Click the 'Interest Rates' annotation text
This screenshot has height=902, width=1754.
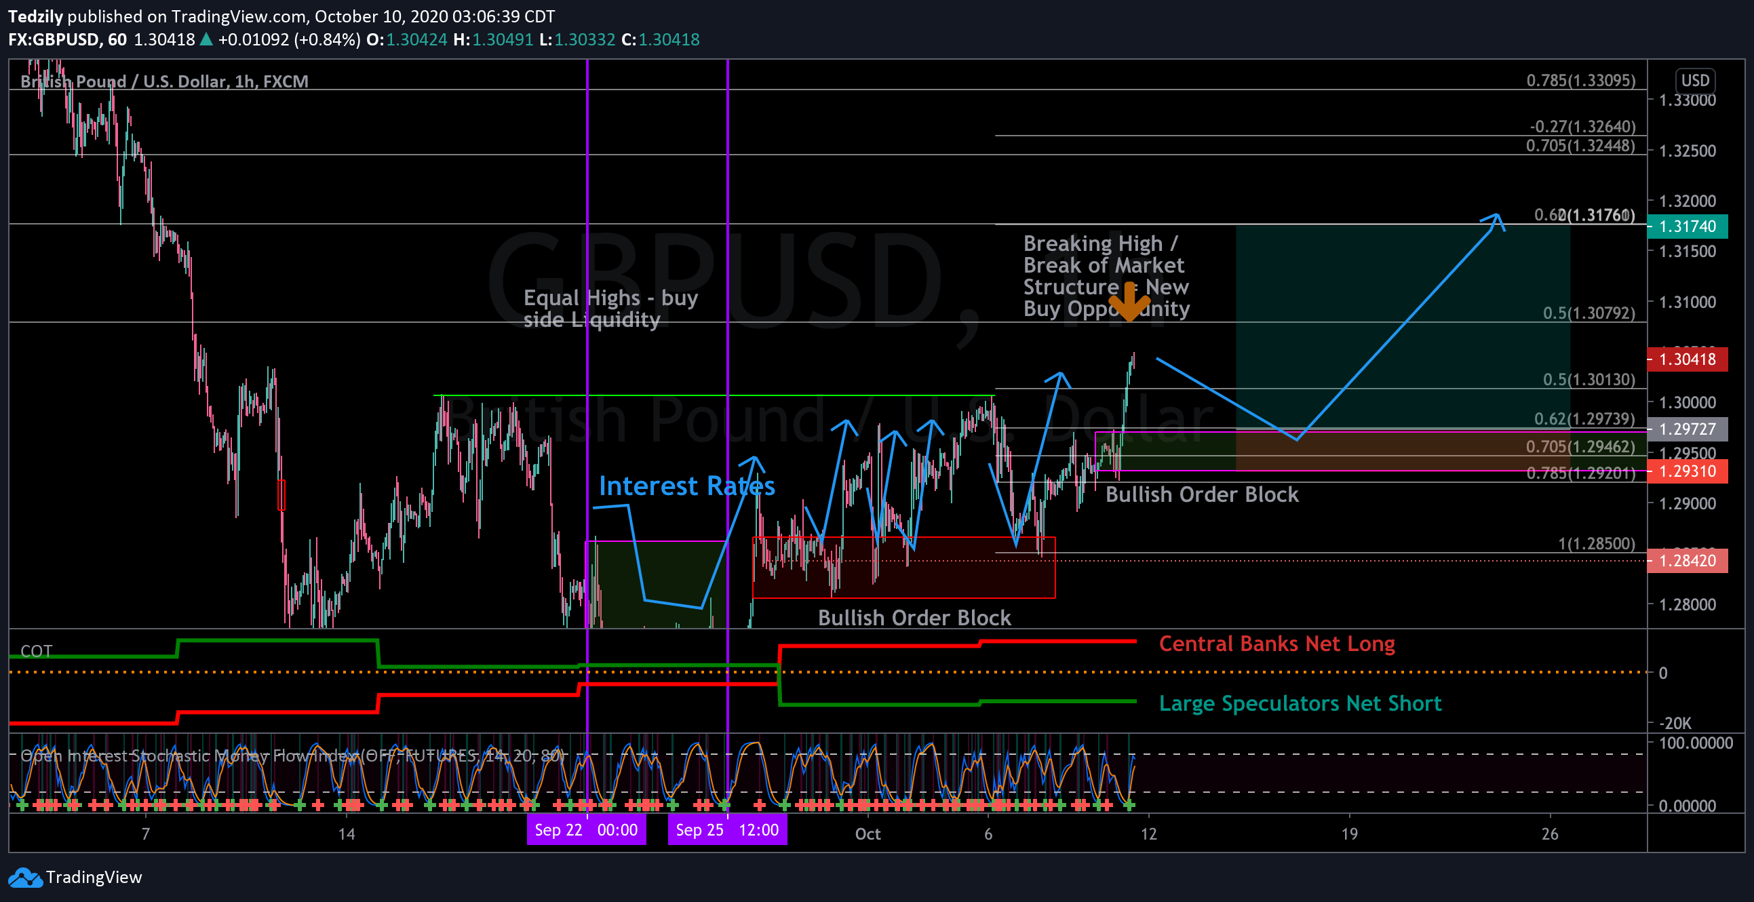pos(686,486)
